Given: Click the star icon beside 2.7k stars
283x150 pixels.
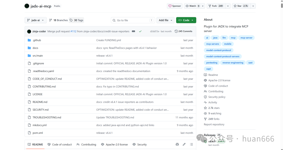Looking at the screenshot, I should (x=205, y=108).
